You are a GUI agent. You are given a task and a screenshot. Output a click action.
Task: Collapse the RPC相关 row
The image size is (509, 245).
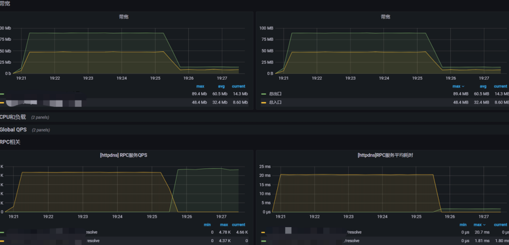coord(10,142)
